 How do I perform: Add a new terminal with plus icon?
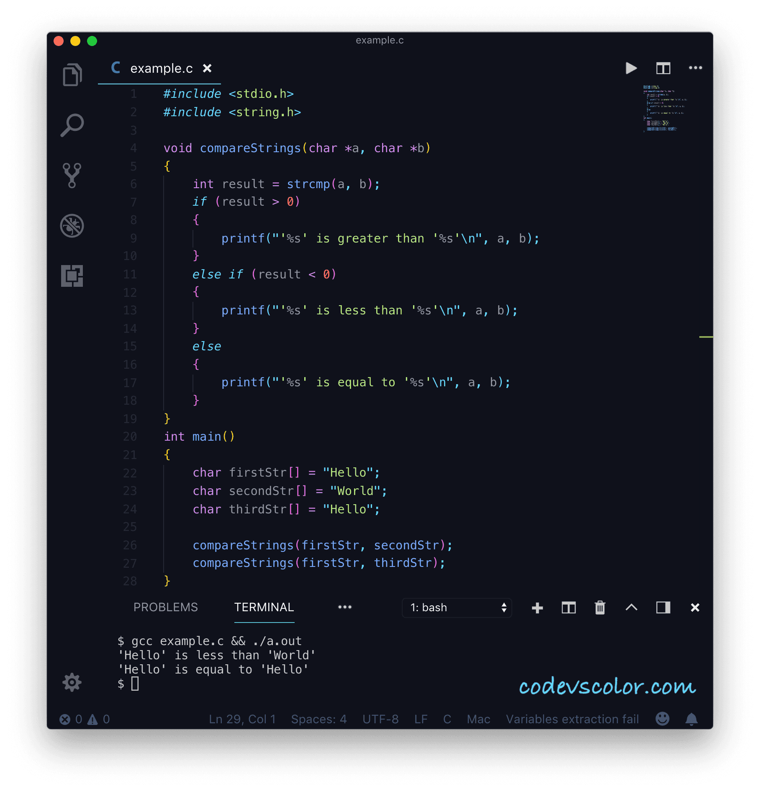tap(537, 607)
